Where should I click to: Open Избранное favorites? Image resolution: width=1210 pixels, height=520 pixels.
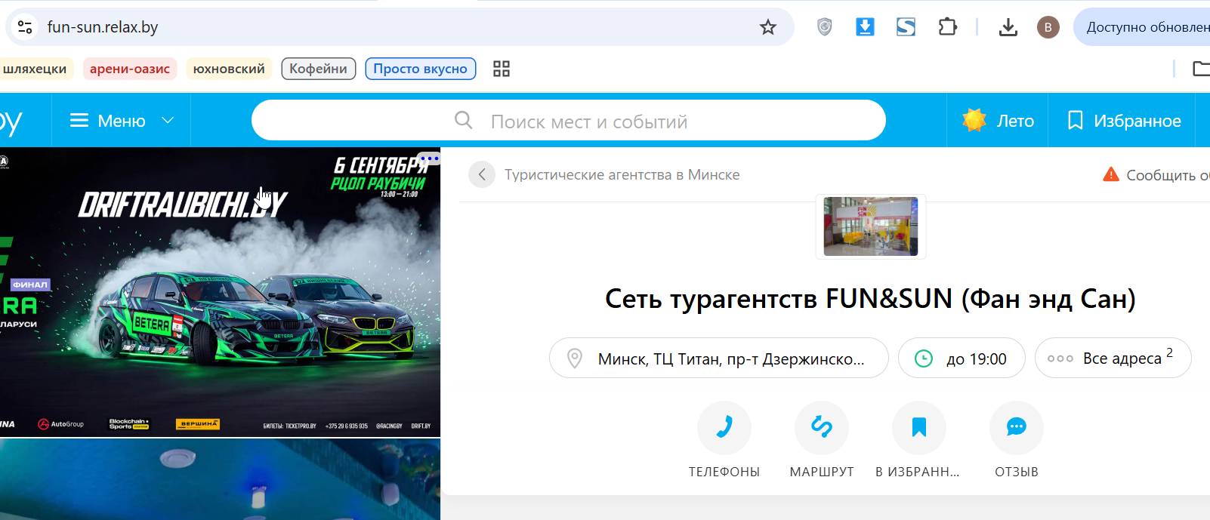(x=1122, y=121)
